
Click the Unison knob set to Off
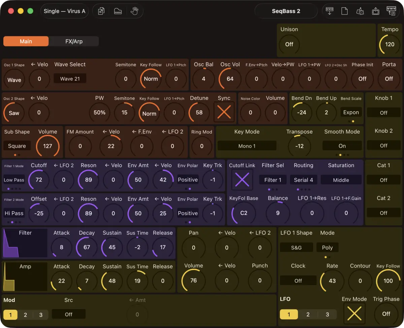[289, 44]
